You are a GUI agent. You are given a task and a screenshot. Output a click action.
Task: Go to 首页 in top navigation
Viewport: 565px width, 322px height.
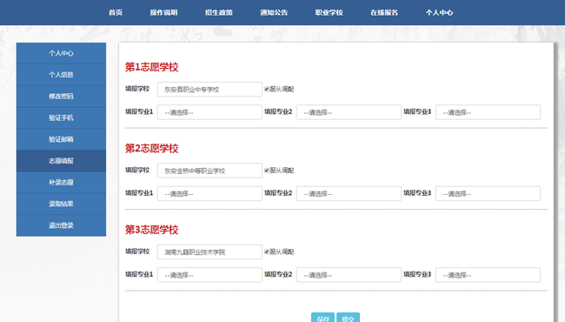[x=116, y=13]
